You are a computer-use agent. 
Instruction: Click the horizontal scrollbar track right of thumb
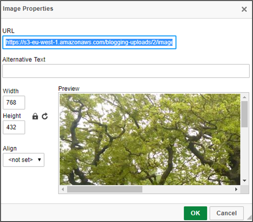pos(187,189)
